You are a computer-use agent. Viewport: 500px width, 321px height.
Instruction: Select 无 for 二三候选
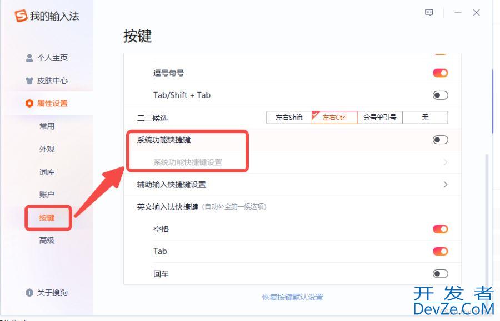click(x=425, y=118)
